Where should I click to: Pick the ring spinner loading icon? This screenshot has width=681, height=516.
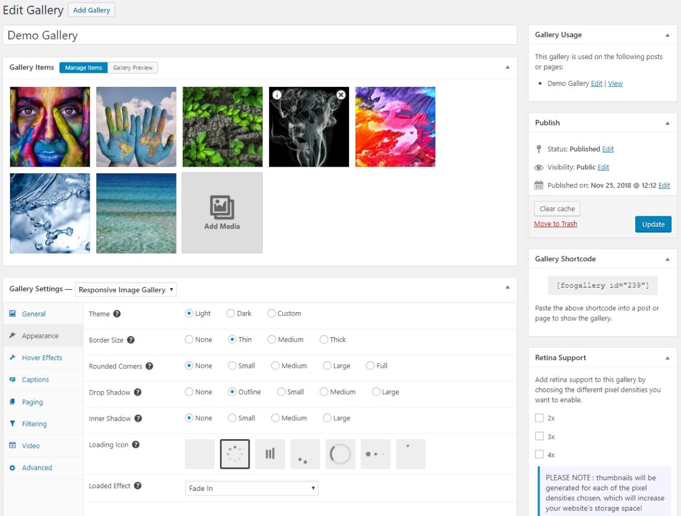340,454
